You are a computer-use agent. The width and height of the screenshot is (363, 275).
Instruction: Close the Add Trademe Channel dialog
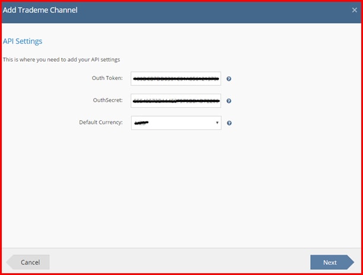click(x=354, y=10)
